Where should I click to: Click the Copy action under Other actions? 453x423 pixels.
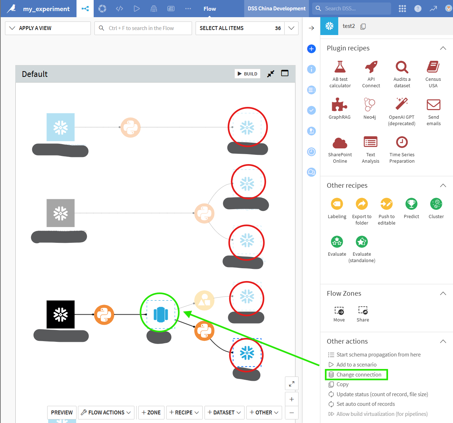[x=338, y=384]
